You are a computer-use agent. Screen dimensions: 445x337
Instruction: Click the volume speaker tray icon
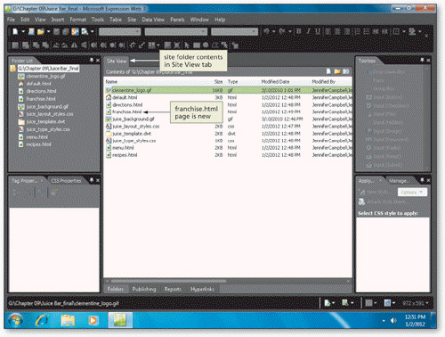393,320
